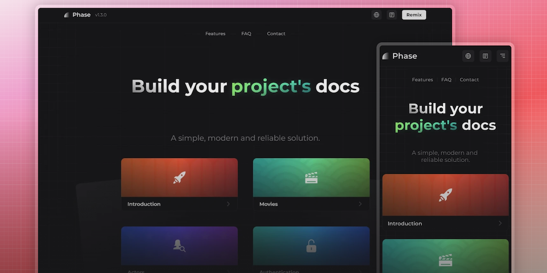The image size is (547, 273).
Task: Open Contact link in mobile navigation
Action: click(x=469, y=80)
